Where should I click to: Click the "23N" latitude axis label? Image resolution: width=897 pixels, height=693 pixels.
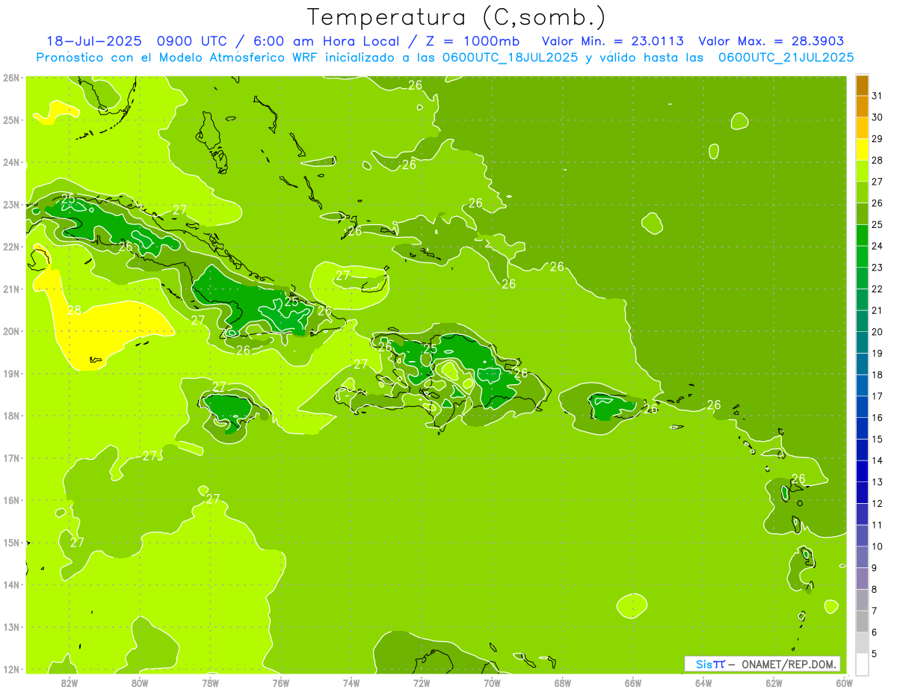click(x=10, y=204)
